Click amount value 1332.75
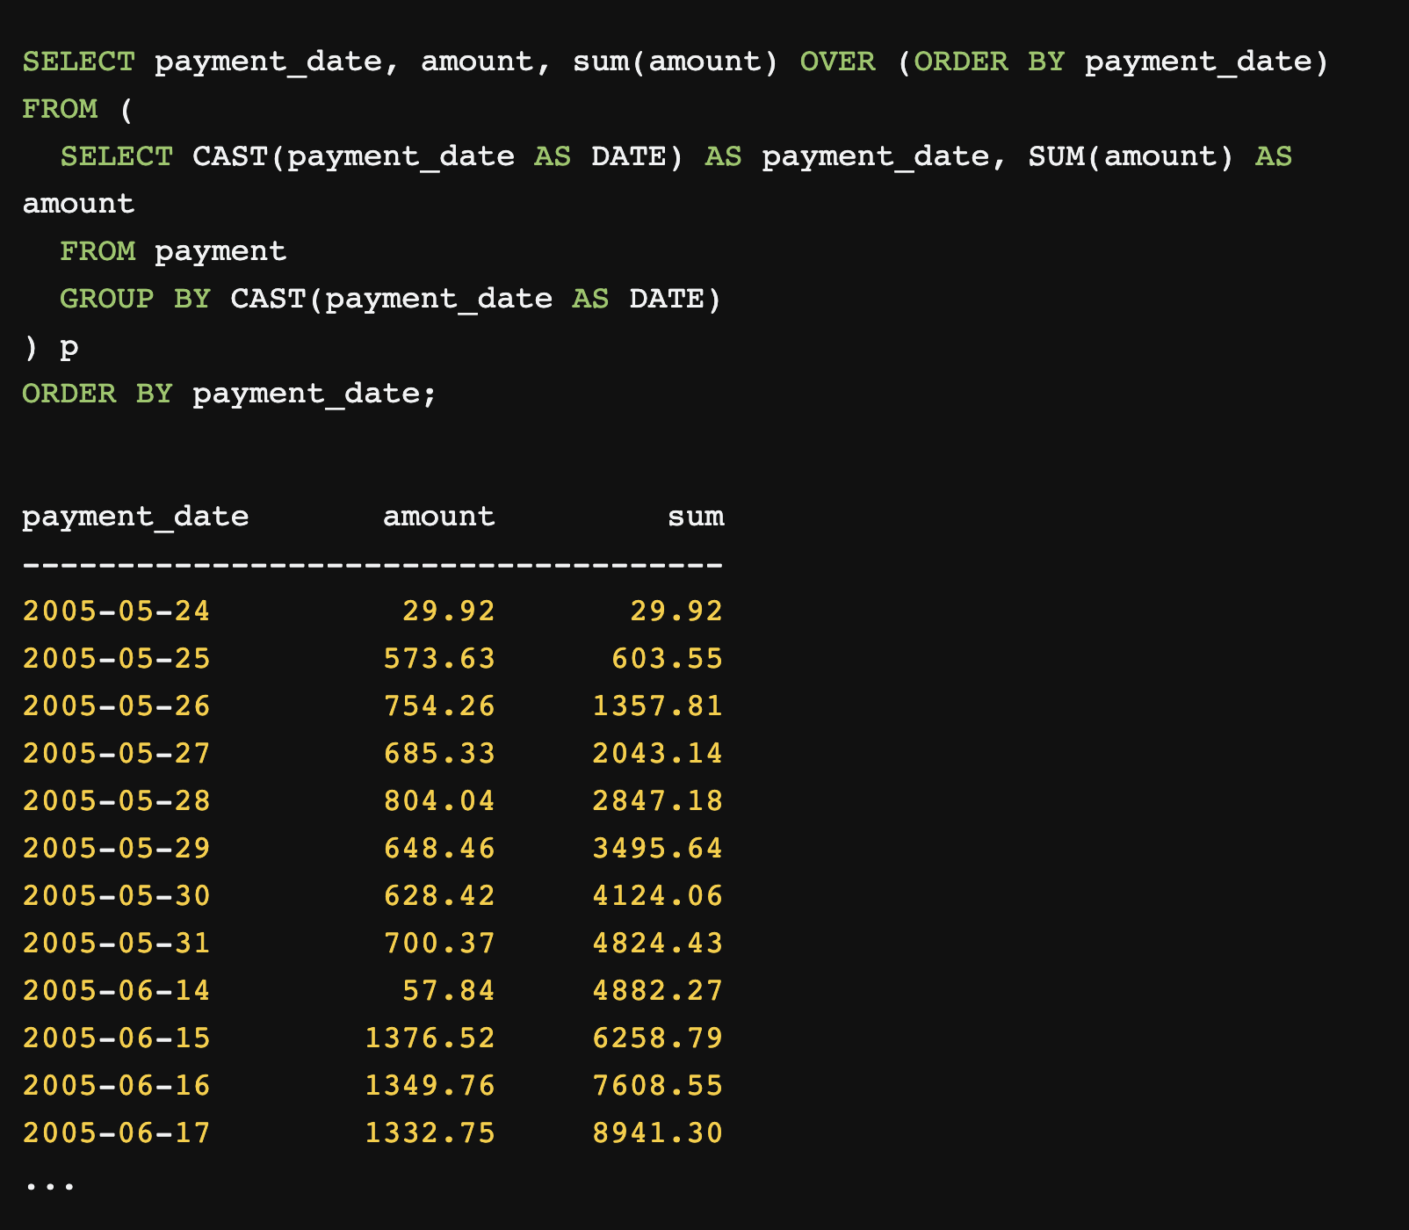1409x1230 pixels. tap(430, 1132)
